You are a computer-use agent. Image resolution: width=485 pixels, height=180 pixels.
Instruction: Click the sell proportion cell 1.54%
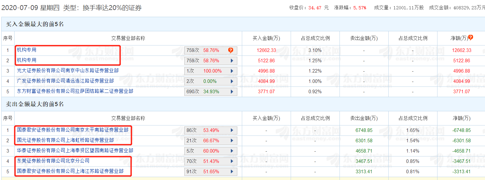pos(413,141)
